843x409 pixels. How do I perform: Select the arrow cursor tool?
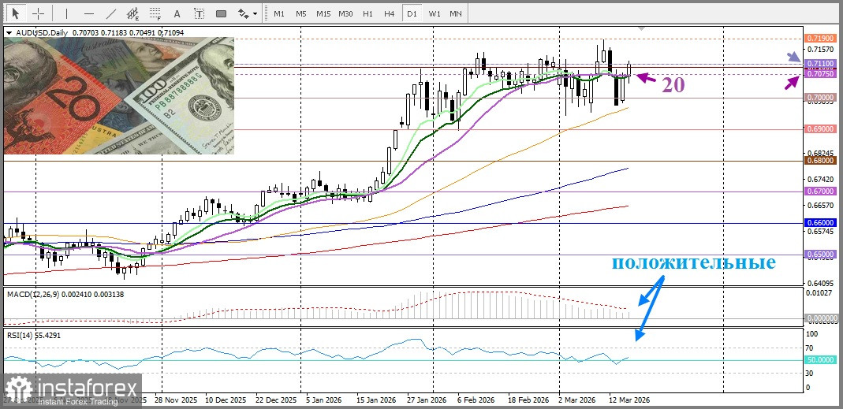15,13
